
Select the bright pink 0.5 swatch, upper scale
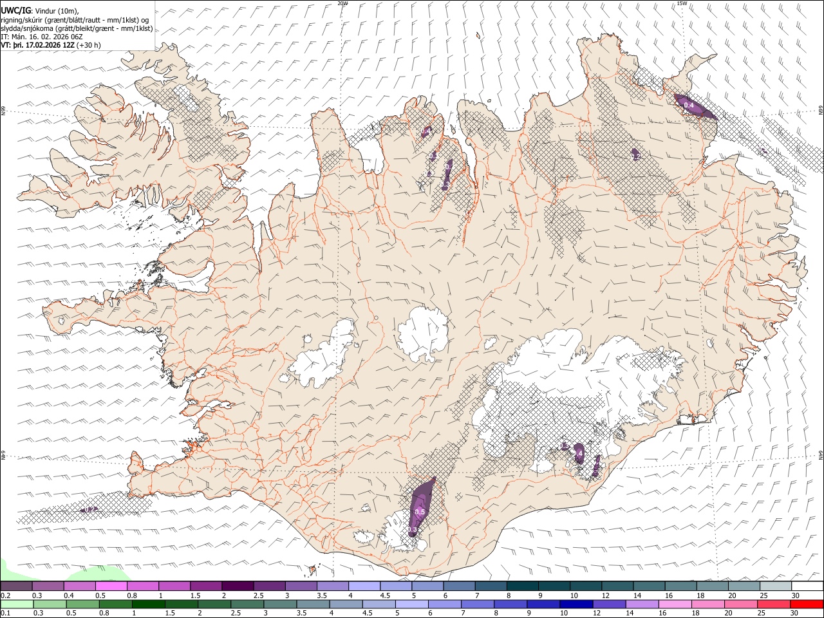(111, 586)
